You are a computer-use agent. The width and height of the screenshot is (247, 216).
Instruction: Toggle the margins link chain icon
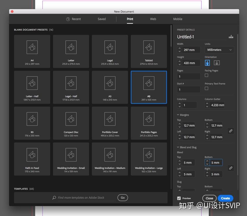pos(231,131)
